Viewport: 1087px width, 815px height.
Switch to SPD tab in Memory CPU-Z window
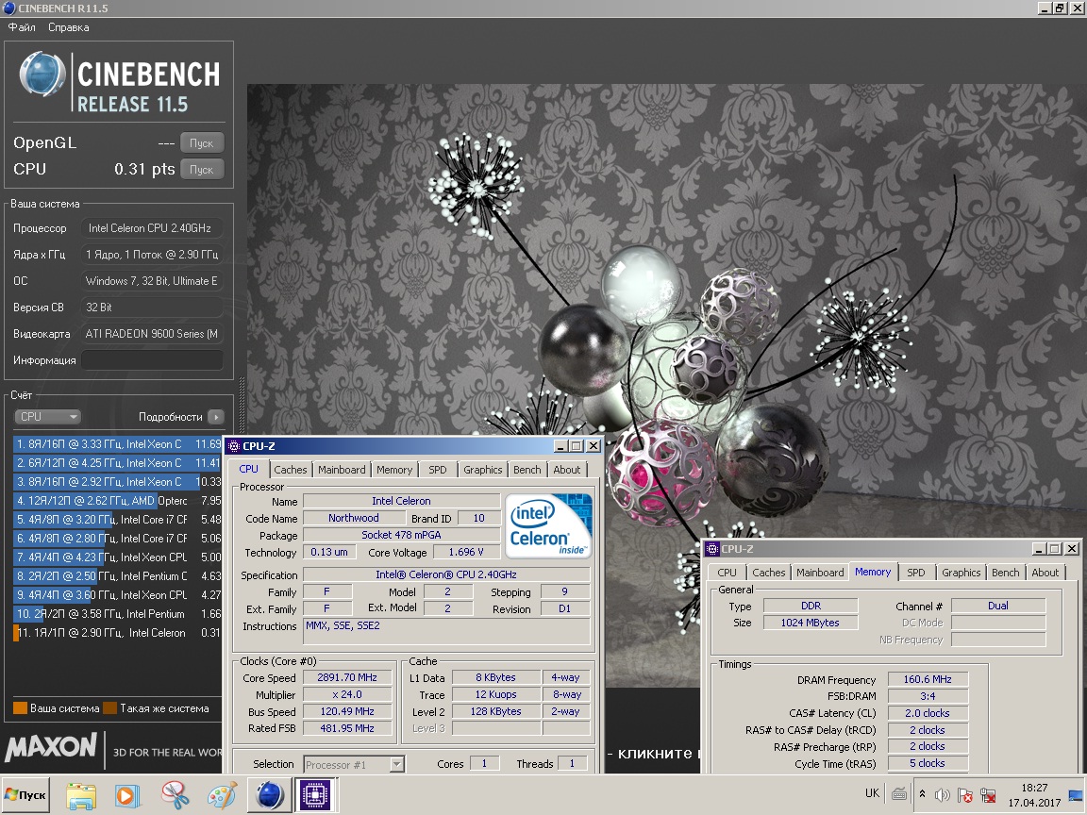point(916,573)
